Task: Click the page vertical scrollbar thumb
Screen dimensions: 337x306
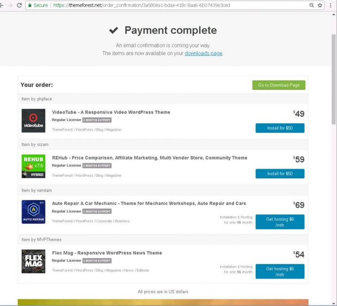Action: [x=333, y=79]
